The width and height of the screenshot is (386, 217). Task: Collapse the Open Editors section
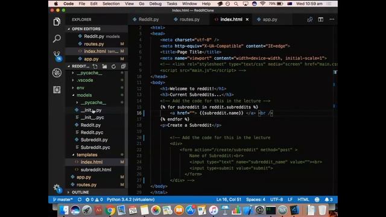(x=96, y=29)
